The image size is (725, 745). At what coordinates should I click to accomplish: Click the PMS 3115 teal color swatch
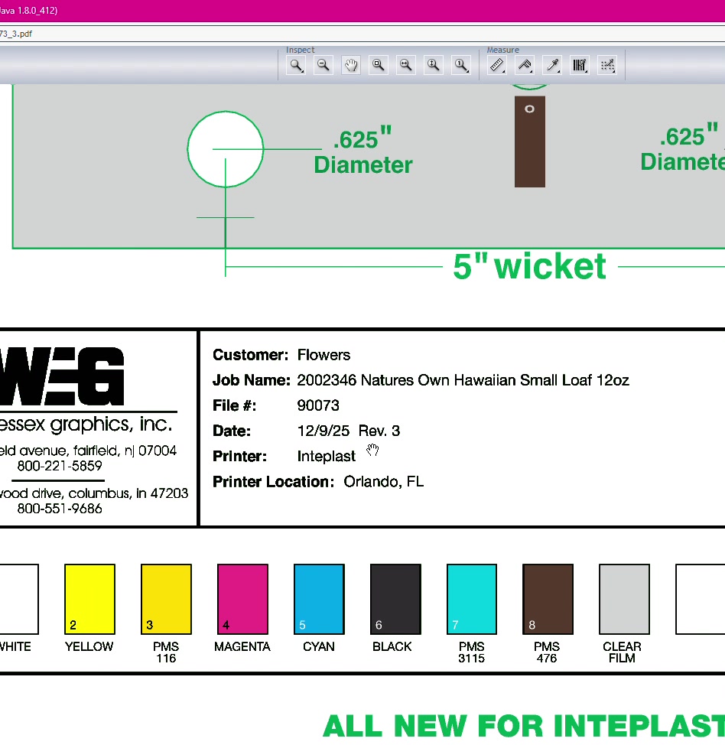(471, 599)
